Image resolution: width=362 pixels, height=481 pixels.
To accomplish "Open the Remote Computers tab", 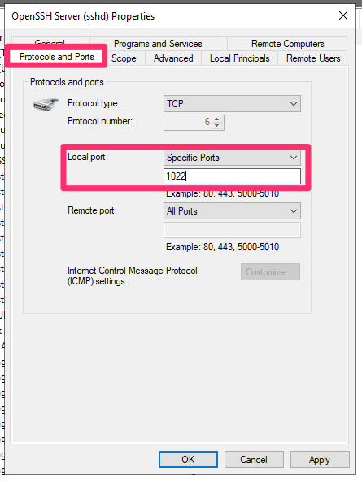I will (287, 44).
